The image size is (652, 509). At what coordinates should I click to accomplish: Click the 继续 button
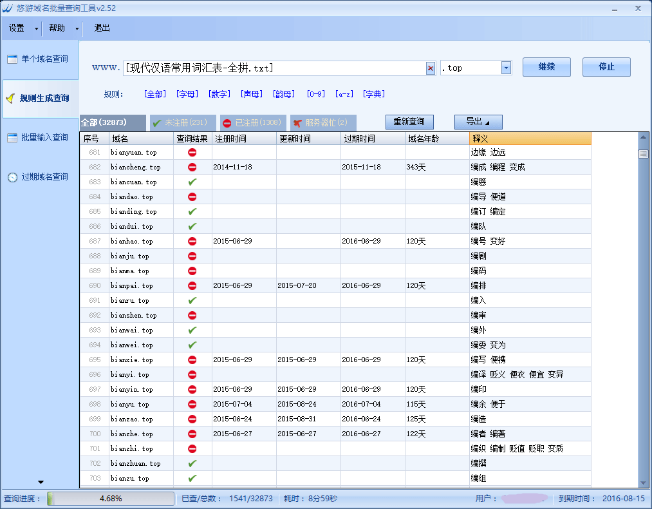click(x=546, y=67)
